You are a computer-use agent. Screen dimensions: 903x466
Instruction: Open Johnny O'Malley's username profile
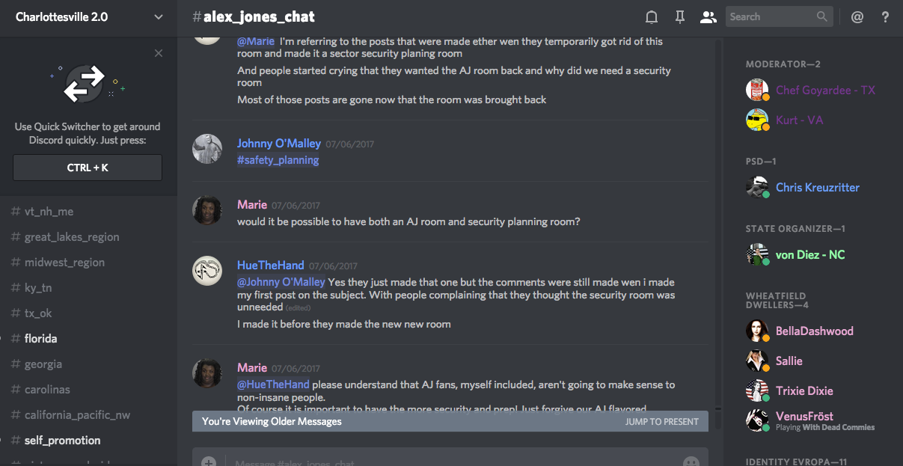pyautogui.click(x=279, y=143)
